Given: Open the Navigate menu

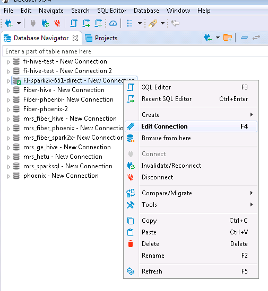Looking at the screenshot, I should [51, 11].
